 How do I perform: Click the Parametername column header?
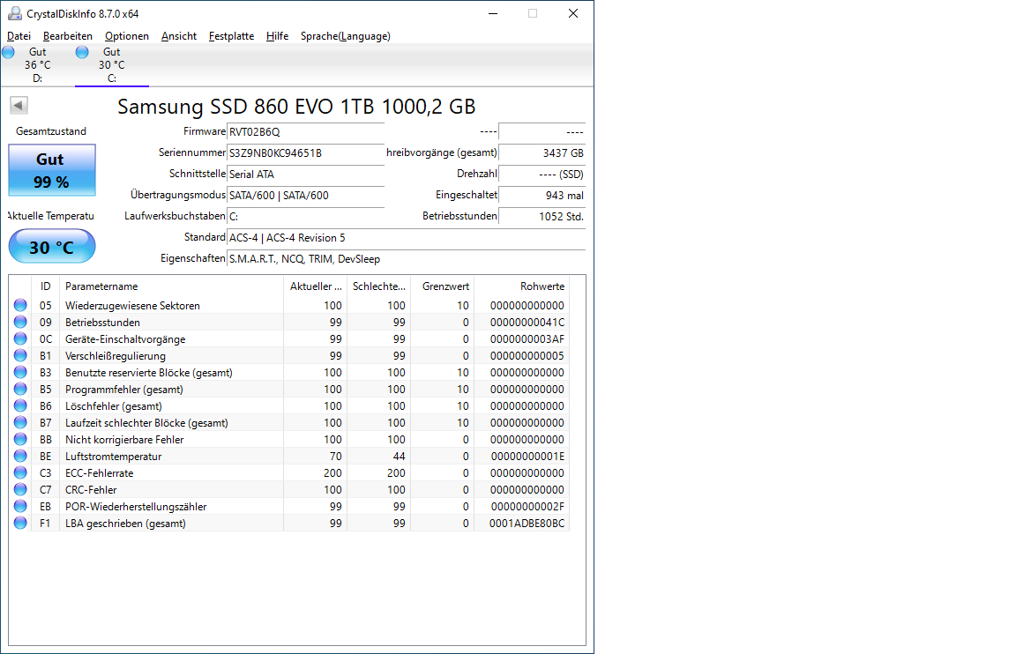pyautogui.click(x=171, y=286)
